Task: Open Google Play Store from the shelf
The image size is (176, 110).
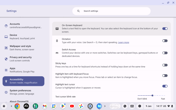Action: (63, 106)
